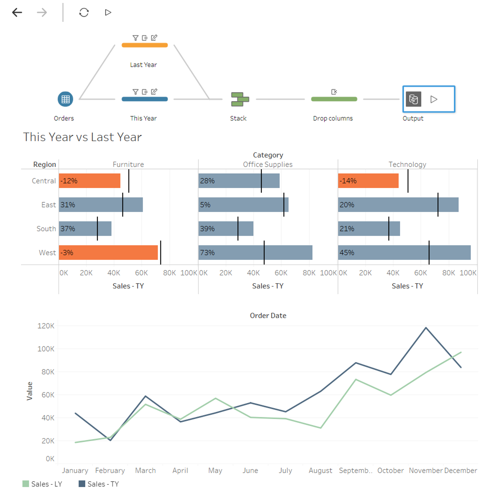Select the orange Last Year step bar
This screenshot has height=495, width=500.
click(x=145, y=45)
